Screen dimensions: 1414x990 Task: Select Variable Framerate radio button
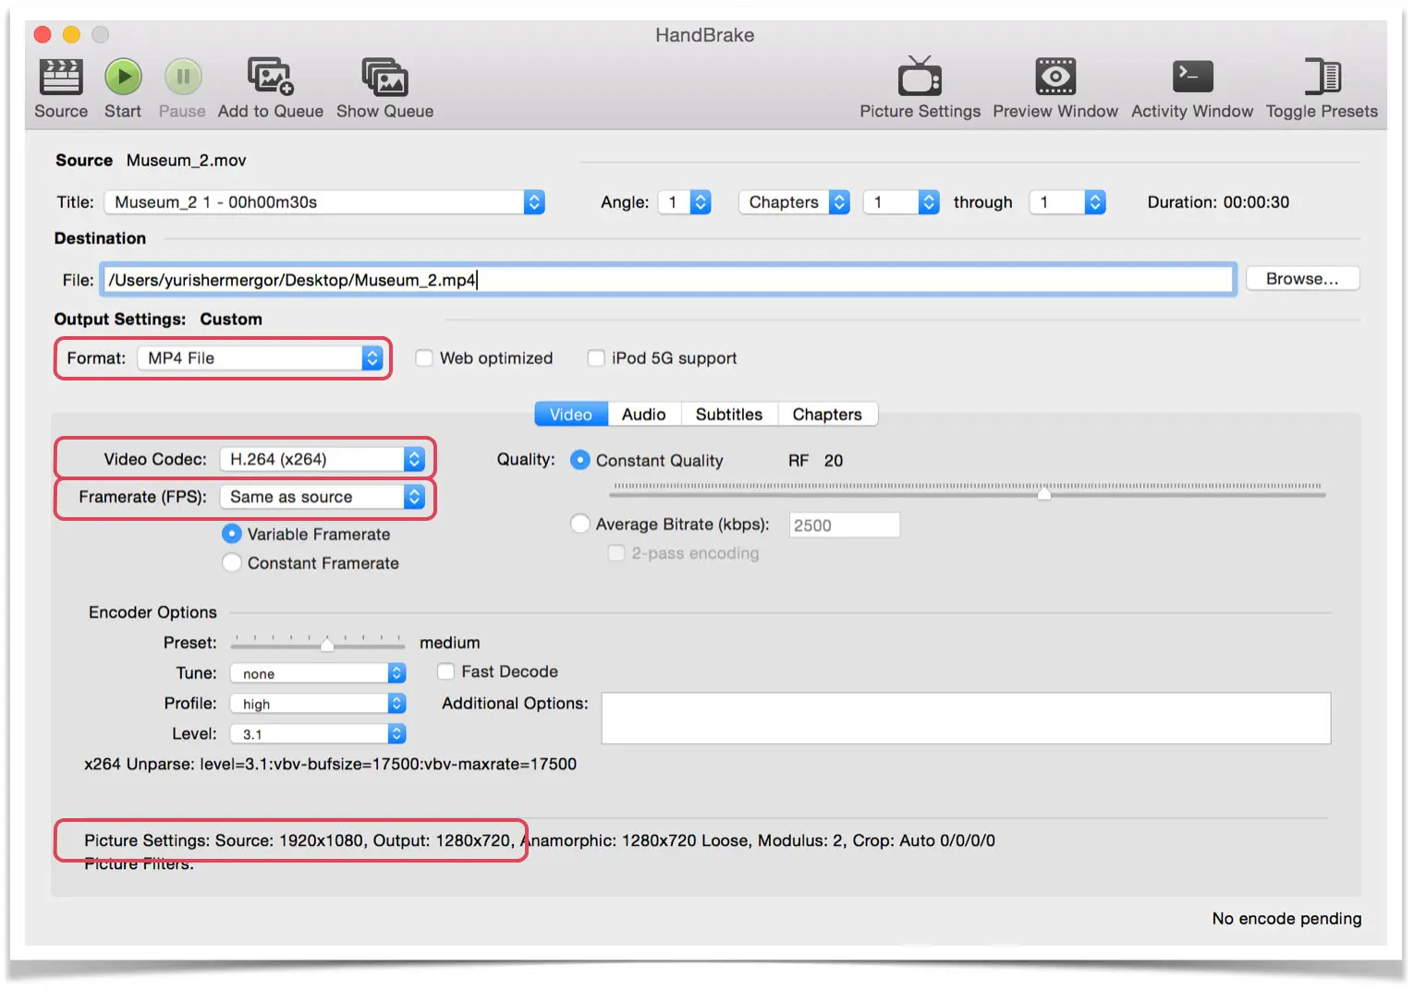232,534
